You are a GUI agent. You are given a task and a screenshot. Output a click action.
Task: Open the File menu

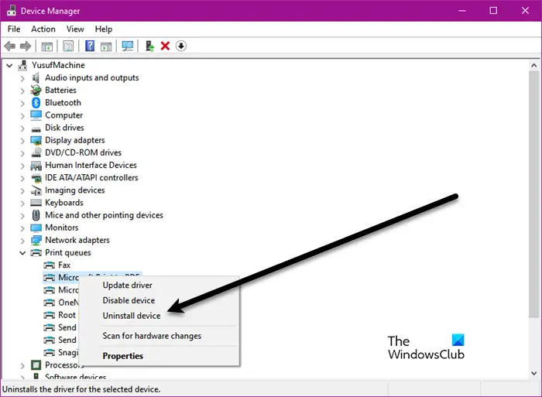point(14,29)
